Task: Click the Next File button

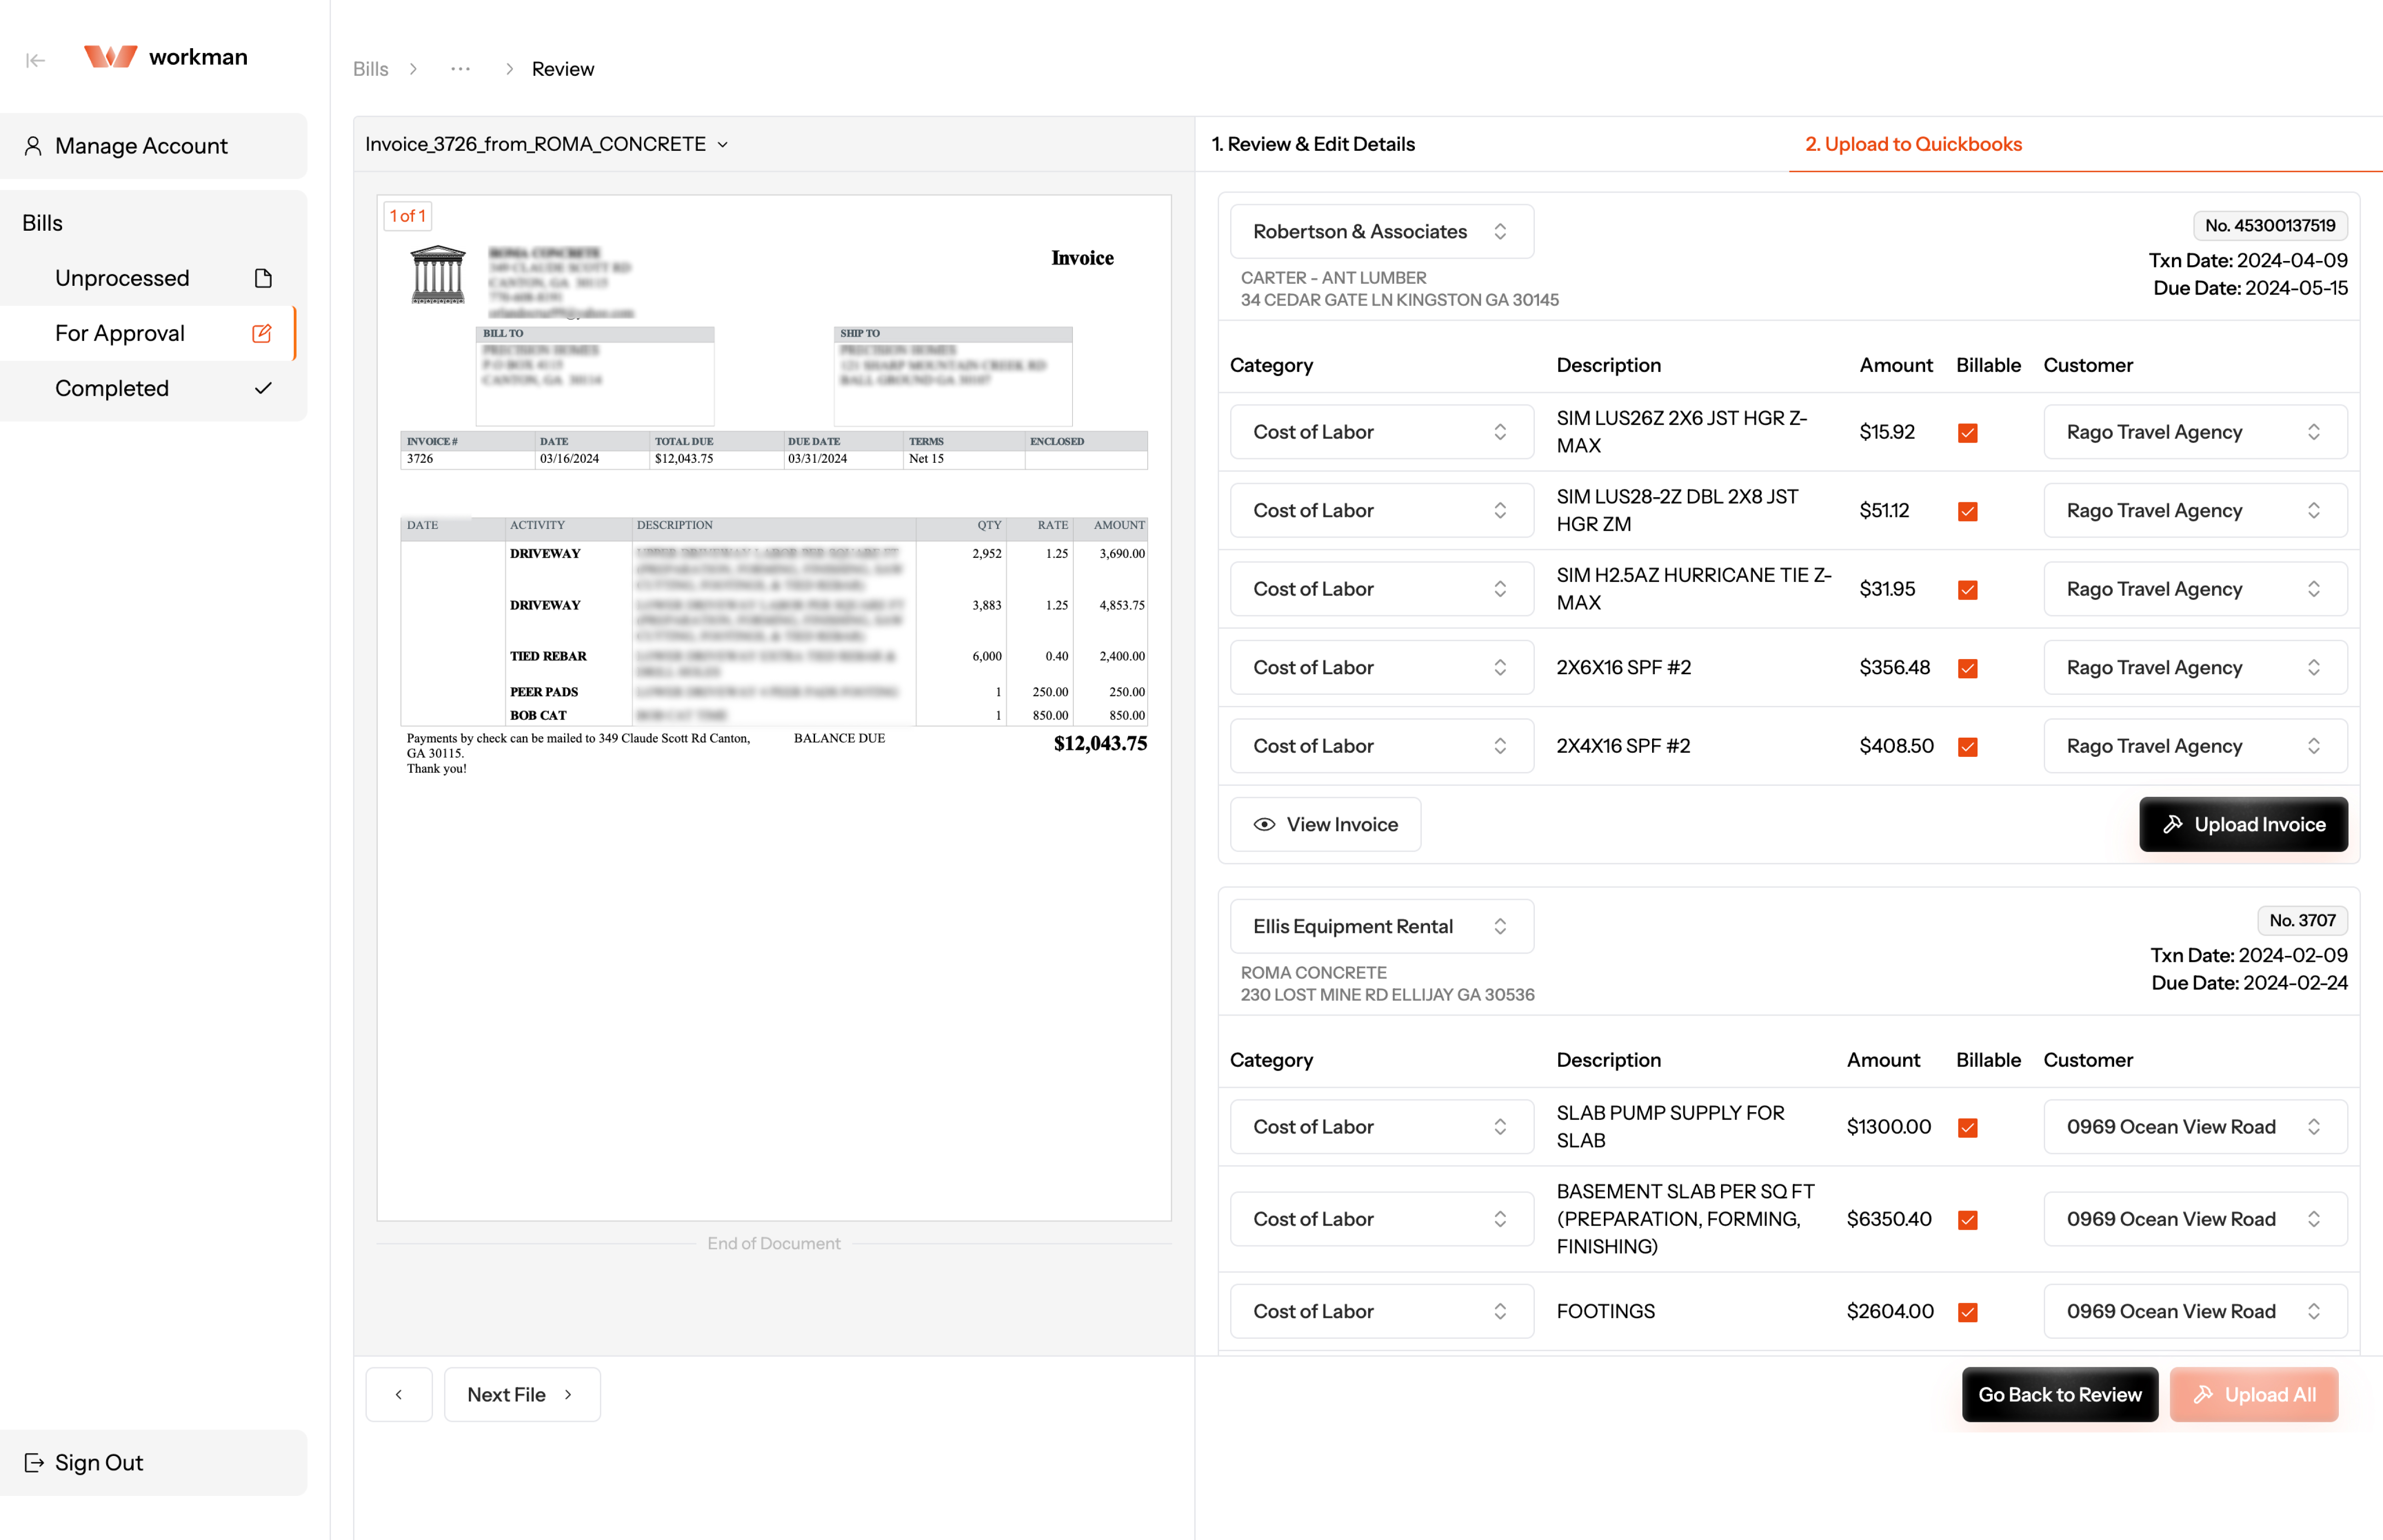Action: [522, 1394]
